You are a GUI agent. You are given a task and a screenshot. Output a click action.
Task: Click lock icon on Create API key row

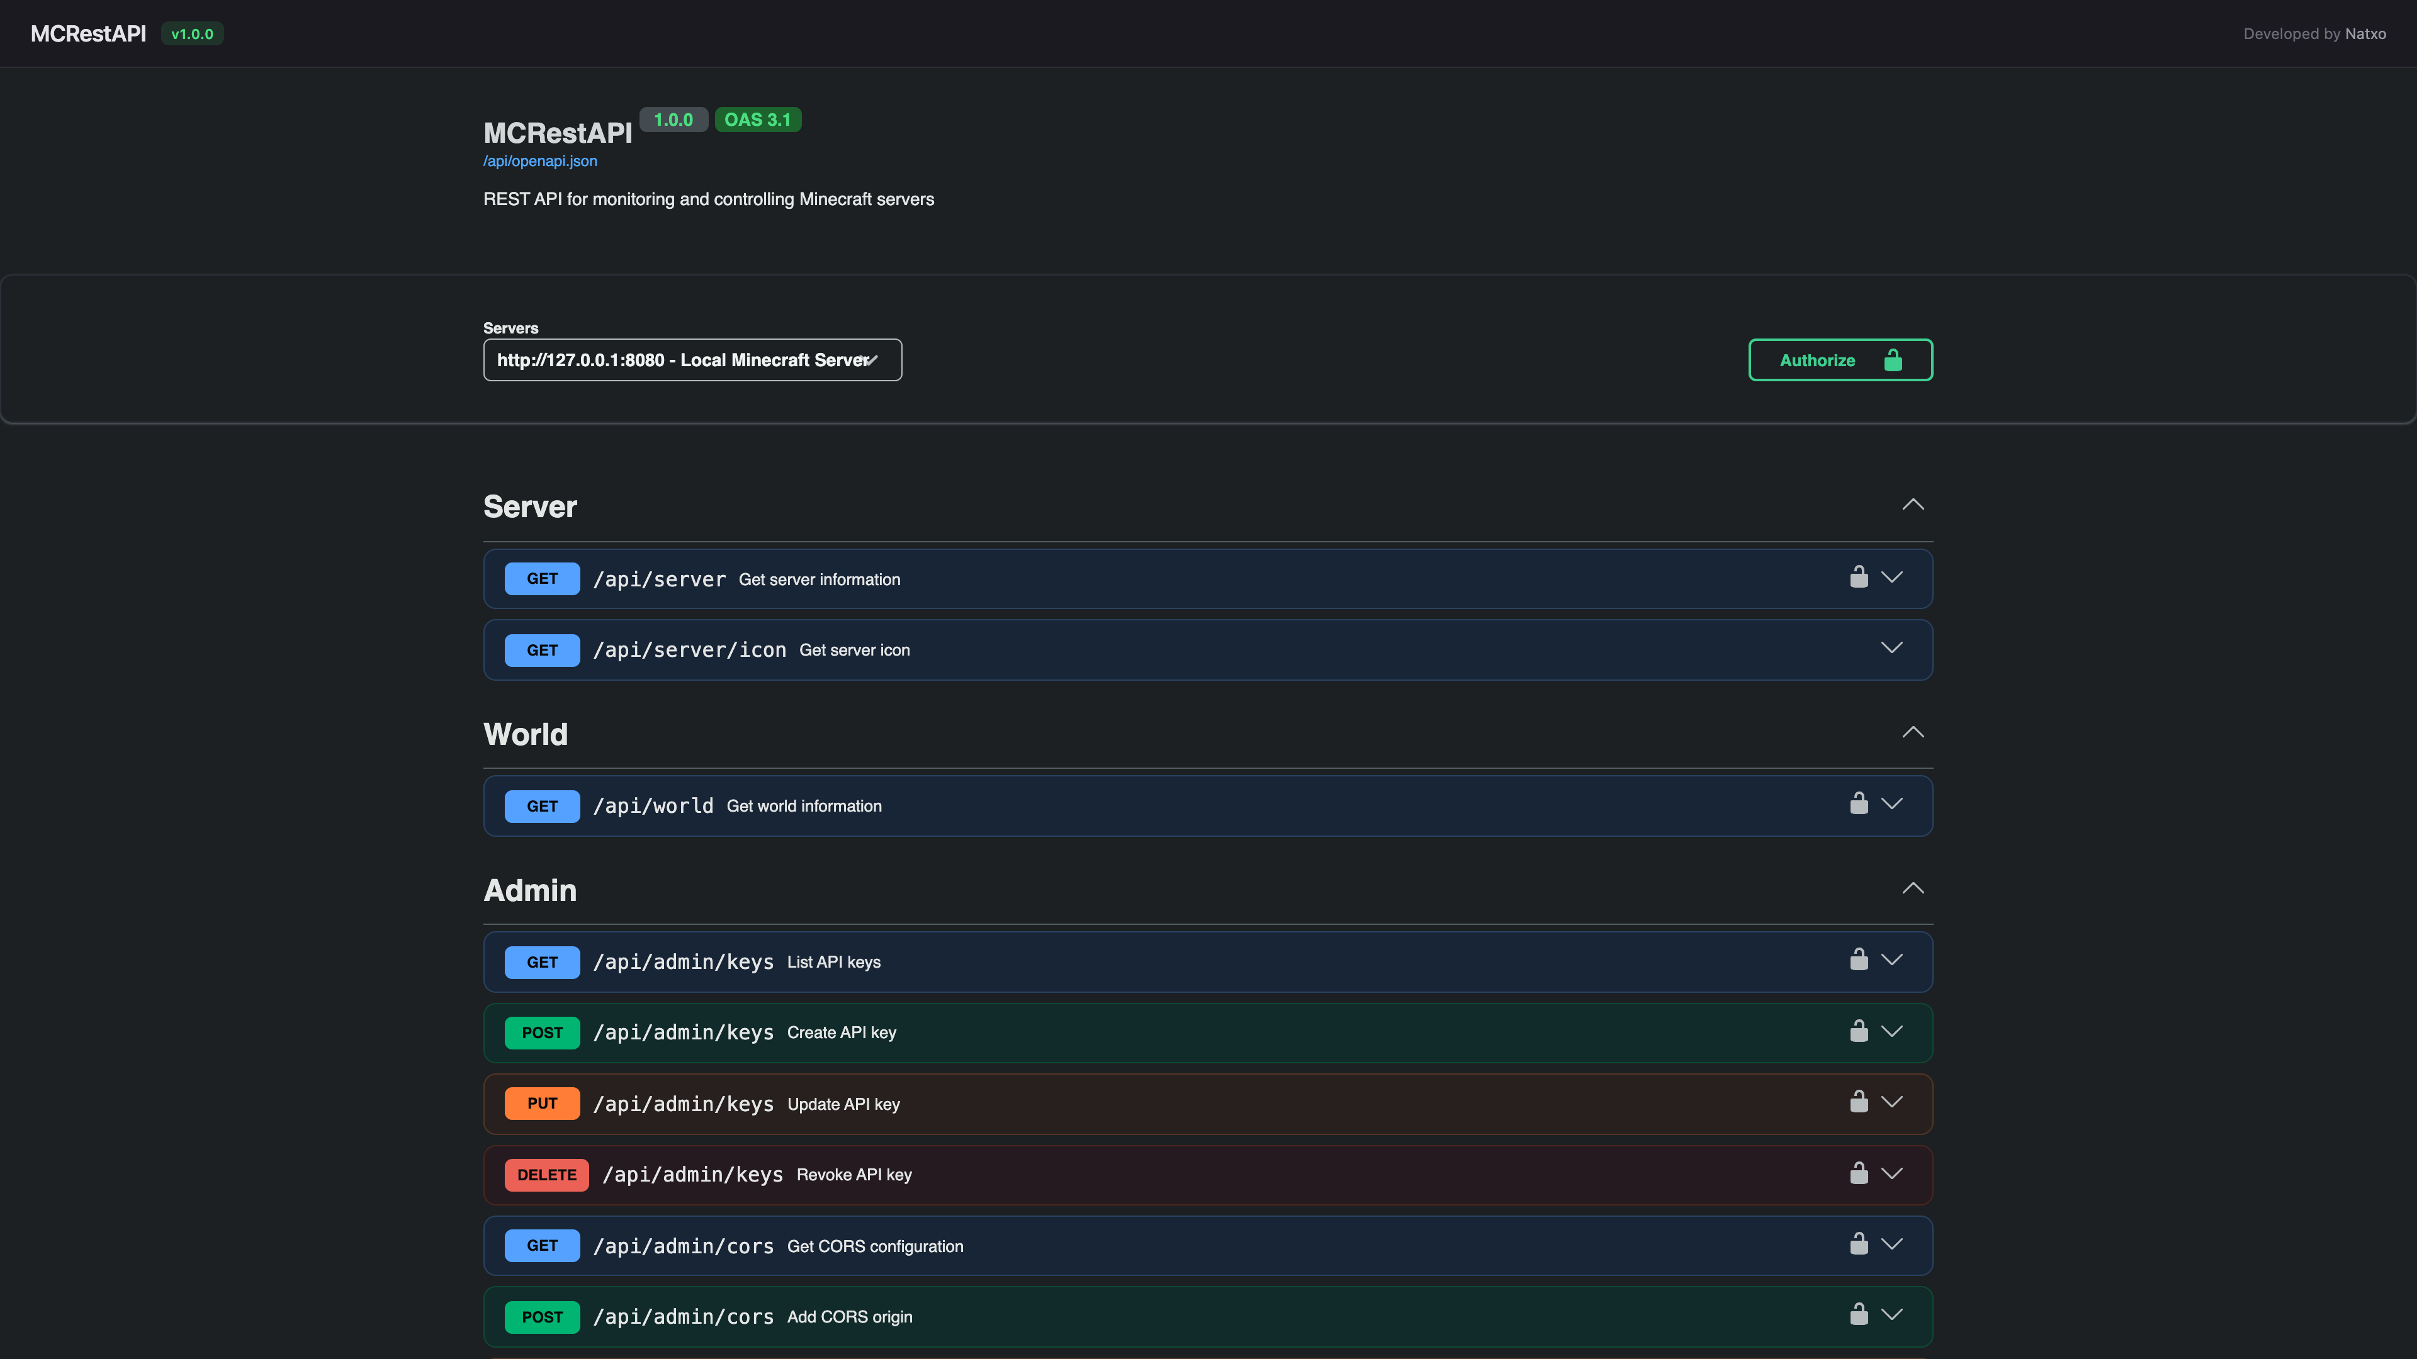point(1859,1031)
